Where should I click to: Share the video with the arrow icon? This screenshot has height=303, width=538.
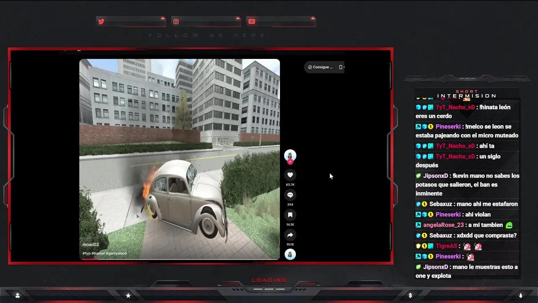(x=290, y=235)
